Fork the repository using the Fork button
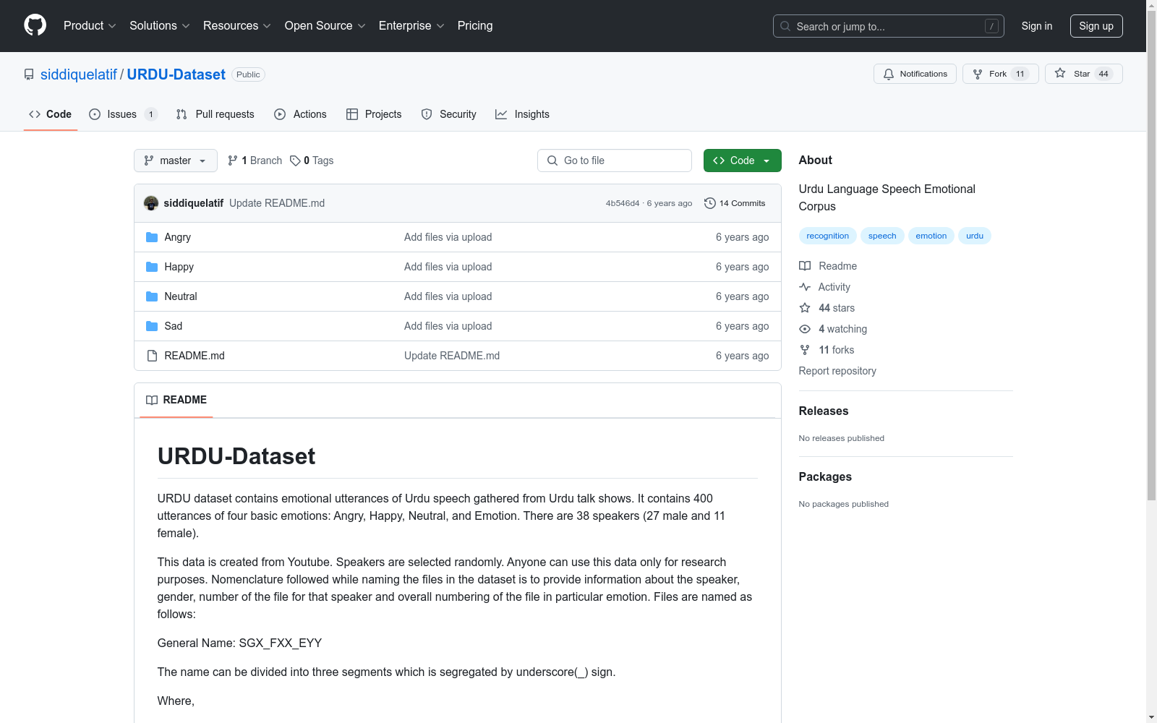Viewport: 1157px width, 723px height. click(x=1000, y=74)
